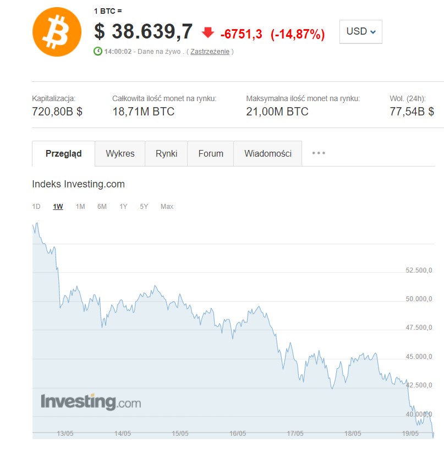
Task: Select the 1W chart timeframe
Action: coord(58,207)
